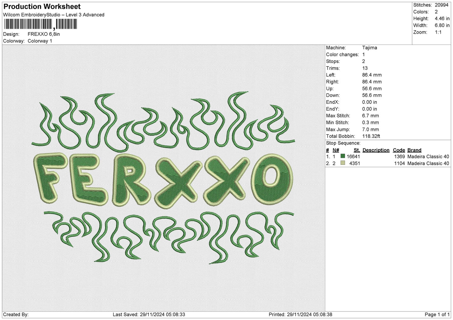
Task: Click 'Wilcom EmbroideryStudio – Level 3 Advanced' text
Action: click(x=54, y=15)
